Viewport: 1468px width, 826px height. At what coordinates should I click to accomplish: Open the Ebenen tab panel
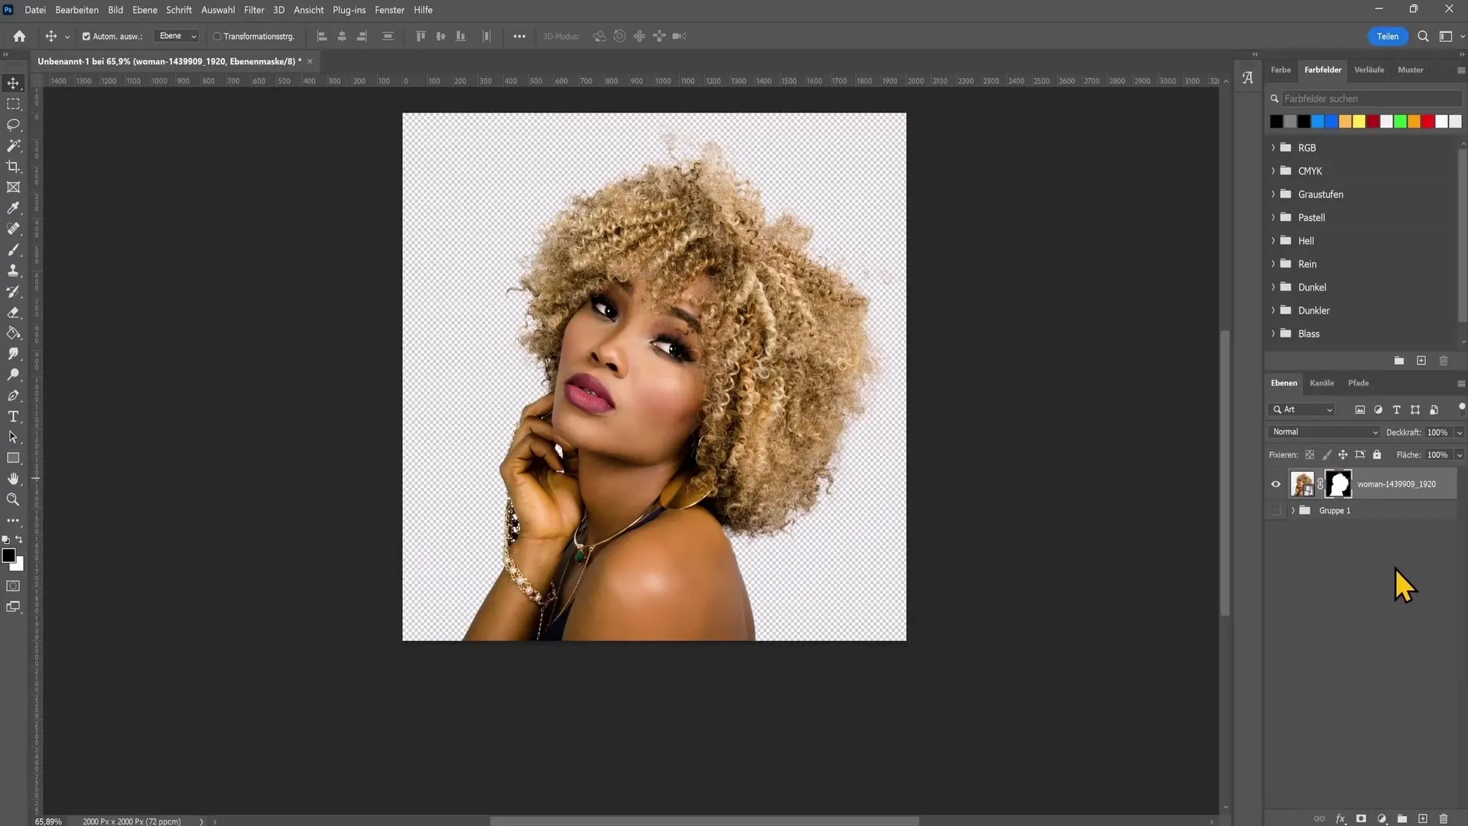pos(1287,382)
